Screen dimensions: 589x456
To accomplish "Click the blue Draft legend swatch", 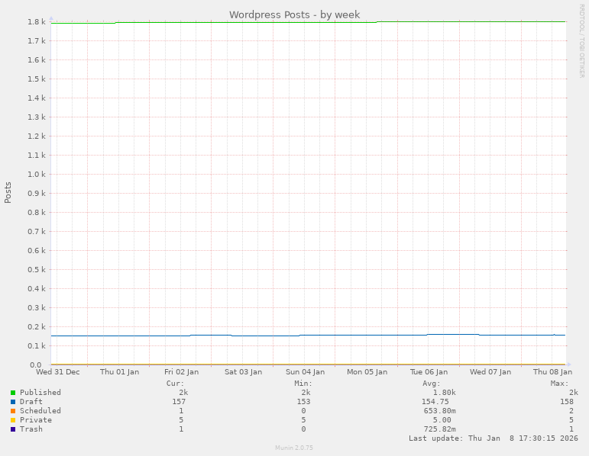I will [13, 402].
